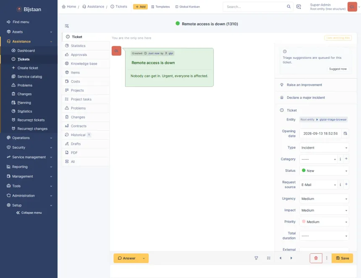Click the Request source info icon
This screenshot has height=278, width=361.
point(340,185)
